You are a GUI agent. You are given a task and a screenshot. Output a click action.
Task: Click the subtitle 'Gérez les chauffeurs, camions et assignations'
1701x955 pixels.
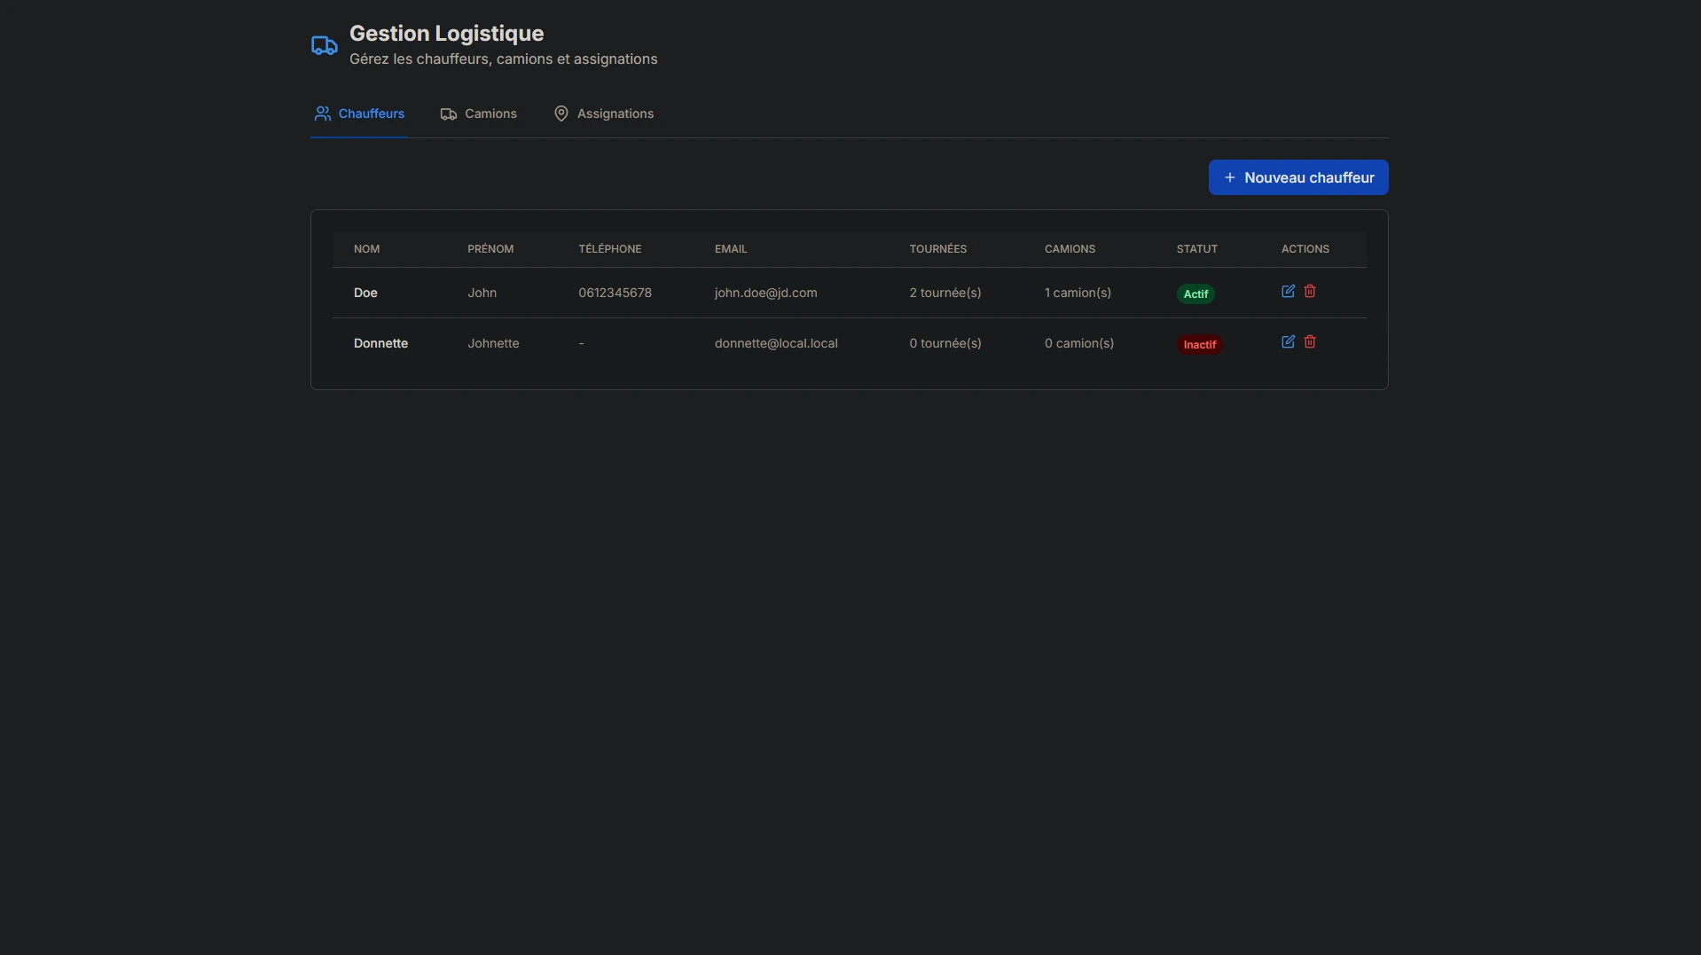(503, 59)
